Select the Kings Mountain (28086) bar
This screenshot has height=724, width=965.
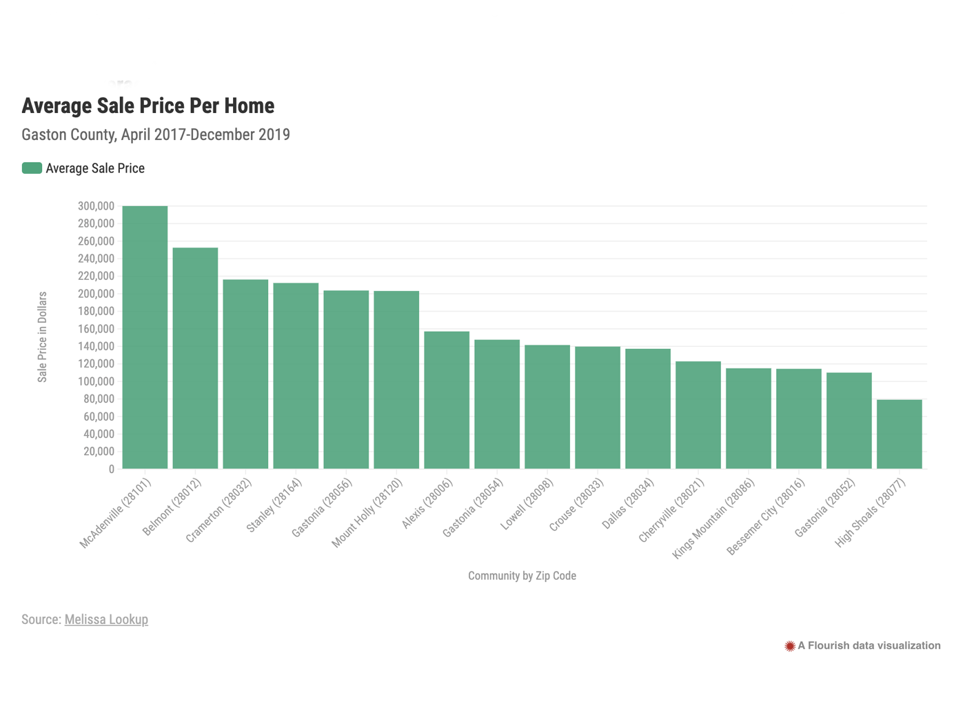click(749, 419)
